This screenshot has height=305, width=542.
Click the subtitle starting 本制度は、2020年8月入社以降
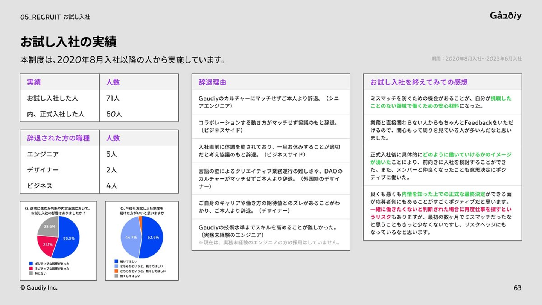(x=123, y=60)
